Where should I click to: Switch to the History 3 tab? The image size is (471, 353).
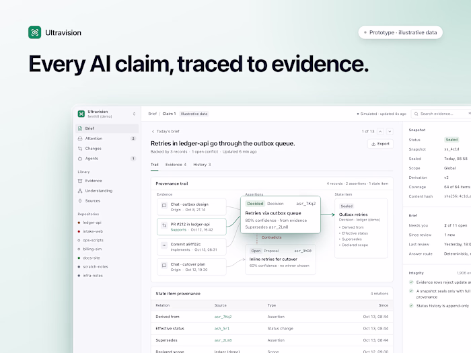202,165
